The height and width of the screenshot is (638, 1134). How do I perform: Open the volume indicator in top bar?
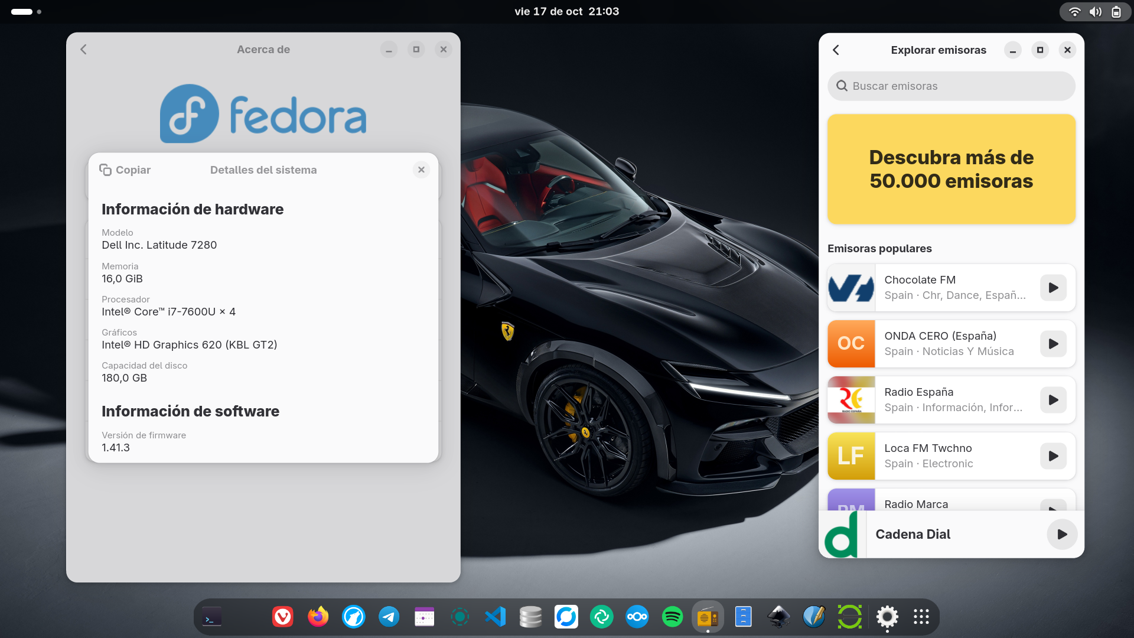click(1096, 12)
